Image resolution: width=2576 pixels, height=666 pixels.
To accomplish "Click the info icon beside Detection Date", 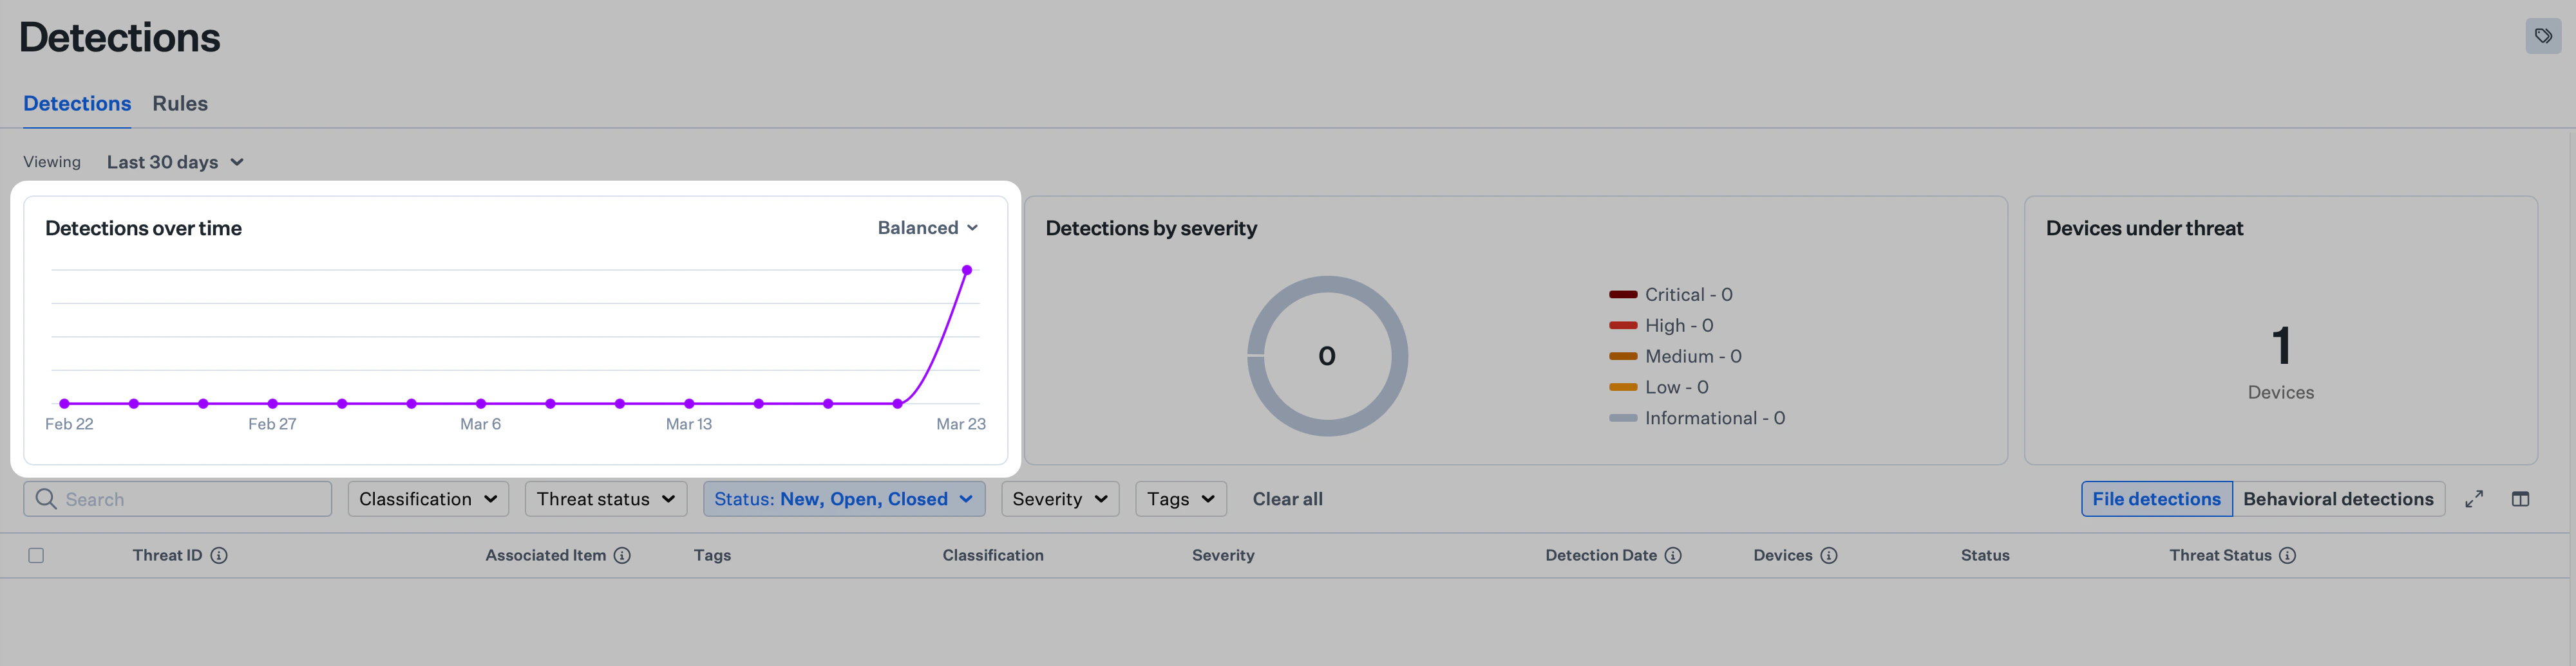I will [1674, 555].
